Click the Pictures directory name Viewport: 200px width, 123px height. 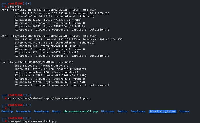click(x=107, y=111)
